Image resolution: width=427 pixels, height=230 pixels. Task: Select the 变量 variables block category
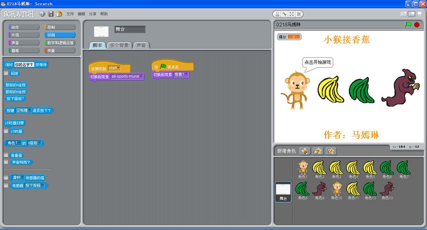click(60, 51)
